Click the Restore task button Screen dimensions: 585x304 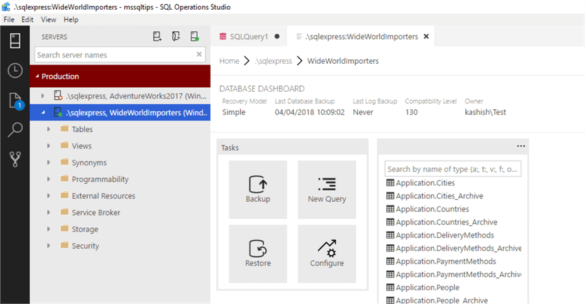coord(258,254)
